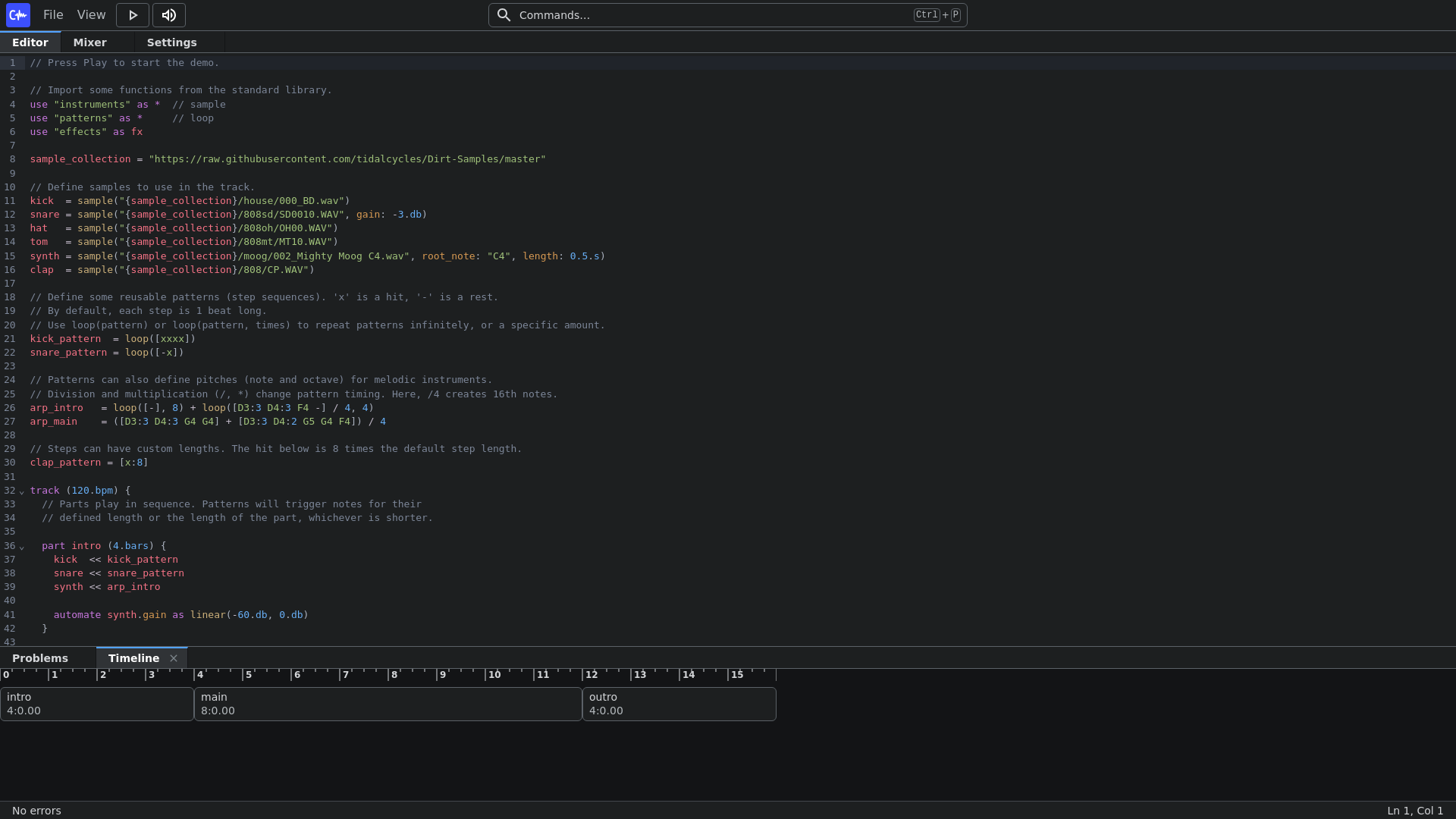The image size is (1456, 819).
Task: Click the '// Steps can have custom lengths' comment
Action: 276,449
